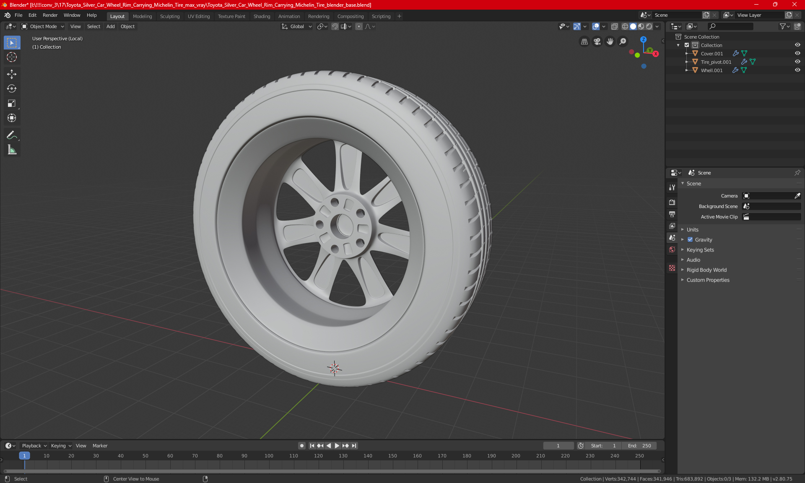Click the End frame field
Image resolution: width=805 pixels, height=483 pixels.
coord(639,446)
